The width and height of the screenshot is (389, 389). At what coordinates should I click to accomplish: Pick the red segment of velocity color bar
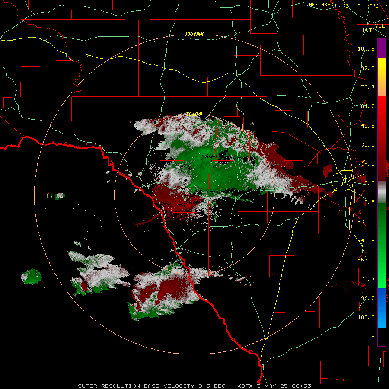pyautogui.click(x=382, y=138)
